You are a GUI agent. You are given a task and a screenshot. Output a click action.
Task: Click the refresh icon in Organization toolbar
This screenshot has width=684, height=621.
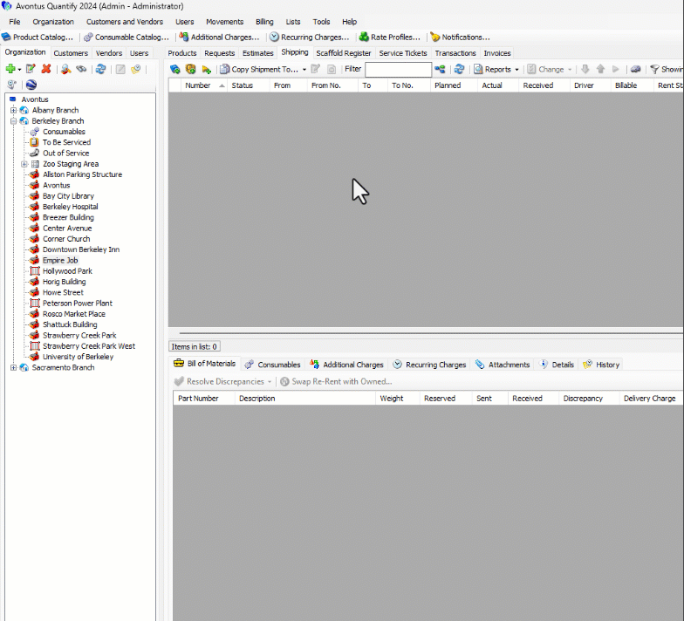coord(101,69)
